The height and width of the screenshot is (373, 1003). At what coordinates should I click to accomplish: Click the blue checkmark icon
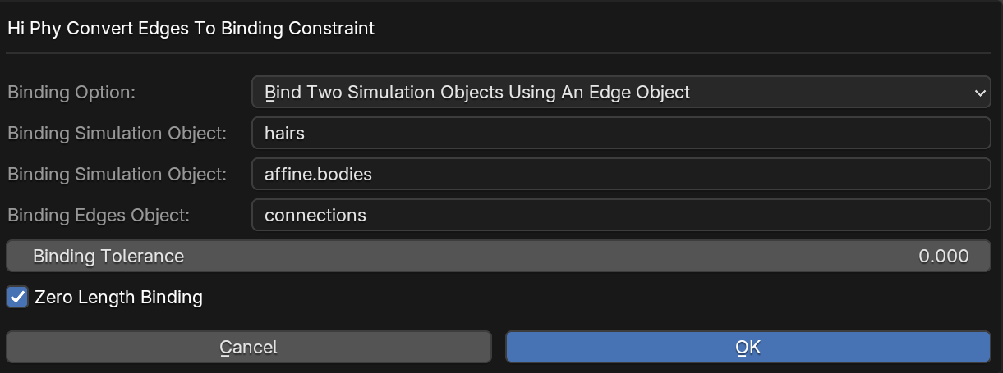(x=17, y=297)
